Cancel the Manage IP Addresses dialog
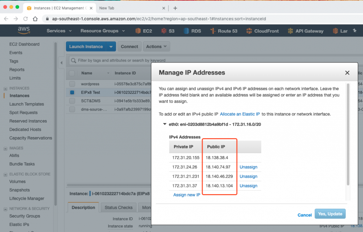 click(305, 215)
